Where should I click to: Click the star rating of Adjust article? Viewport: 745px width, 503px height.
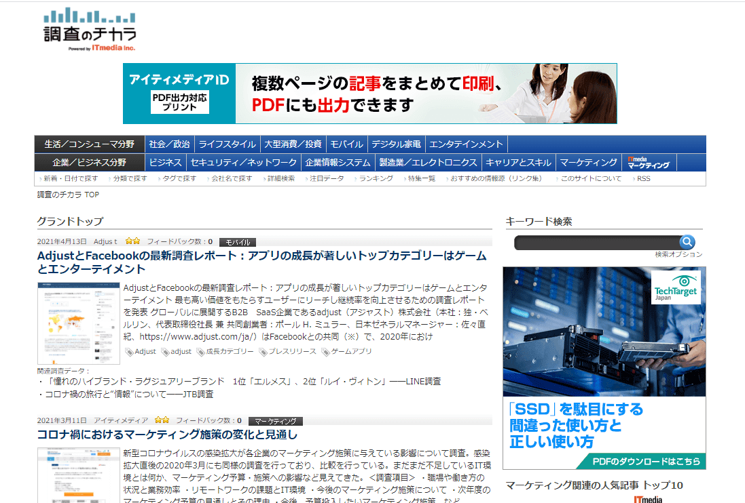pyautogui.click(x=132, y=241)
